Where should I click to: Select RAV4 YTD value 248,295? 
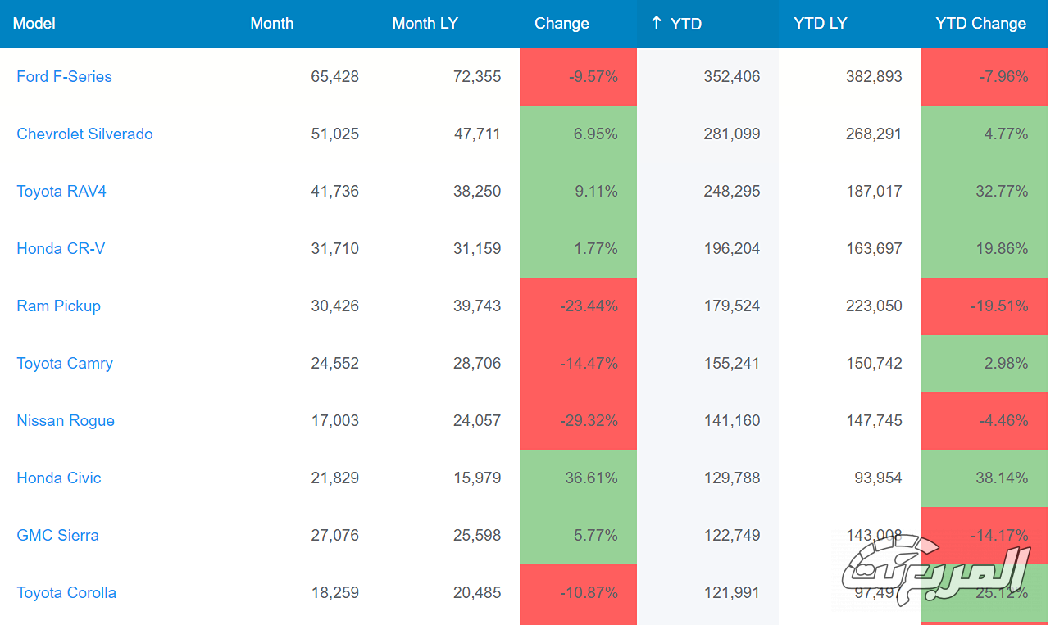[x=732, y=191]
